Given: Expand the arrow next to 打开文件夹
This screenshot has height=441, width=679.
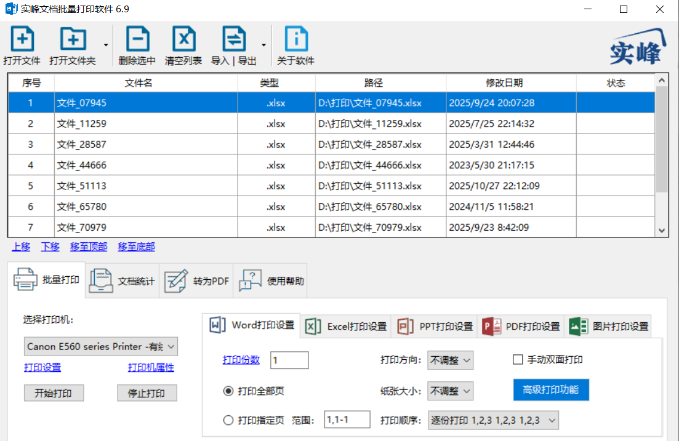Looking at the screenshot, I should [106, 45].
